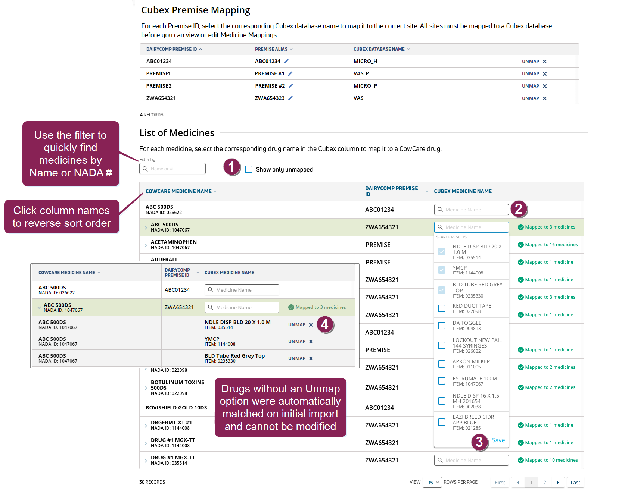The height and width of the screenshot is (499, 625).
Task: Jump to the Last page
Action: pyautogui.click(x=575, y=483)
